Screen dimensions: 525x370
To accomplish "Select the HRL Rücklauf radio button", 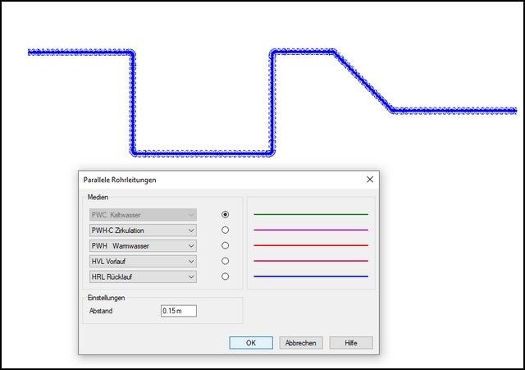I will click(225, 276).
